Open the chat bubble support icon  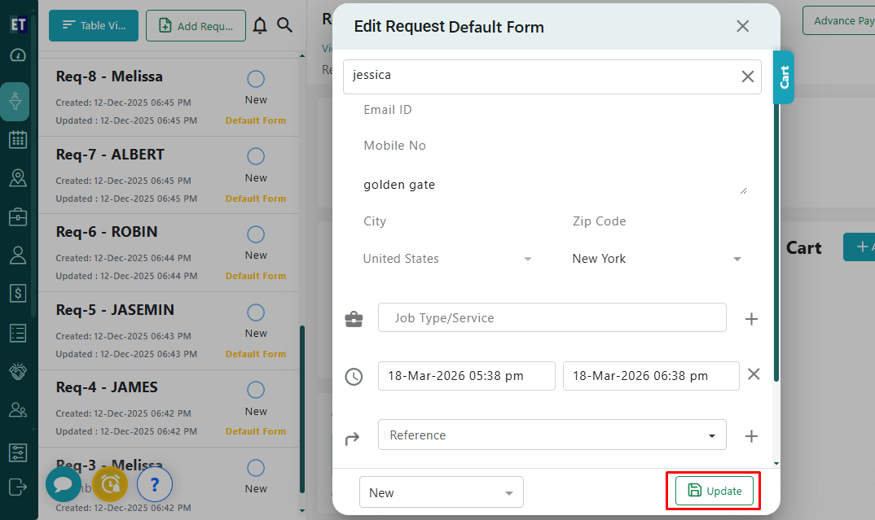tap(63, 485)
